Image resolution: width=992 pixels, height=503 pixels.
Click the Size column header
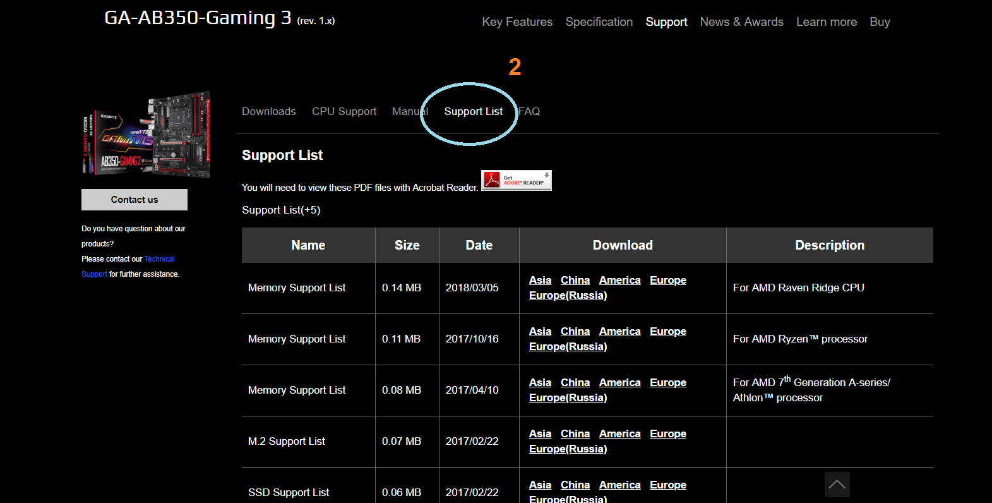click(407, 245)
